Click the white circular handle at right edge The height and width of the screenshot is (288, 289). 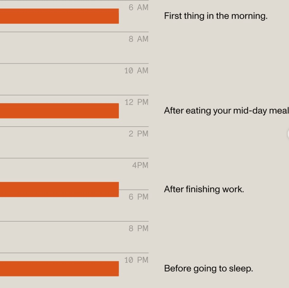click(288, 134)
